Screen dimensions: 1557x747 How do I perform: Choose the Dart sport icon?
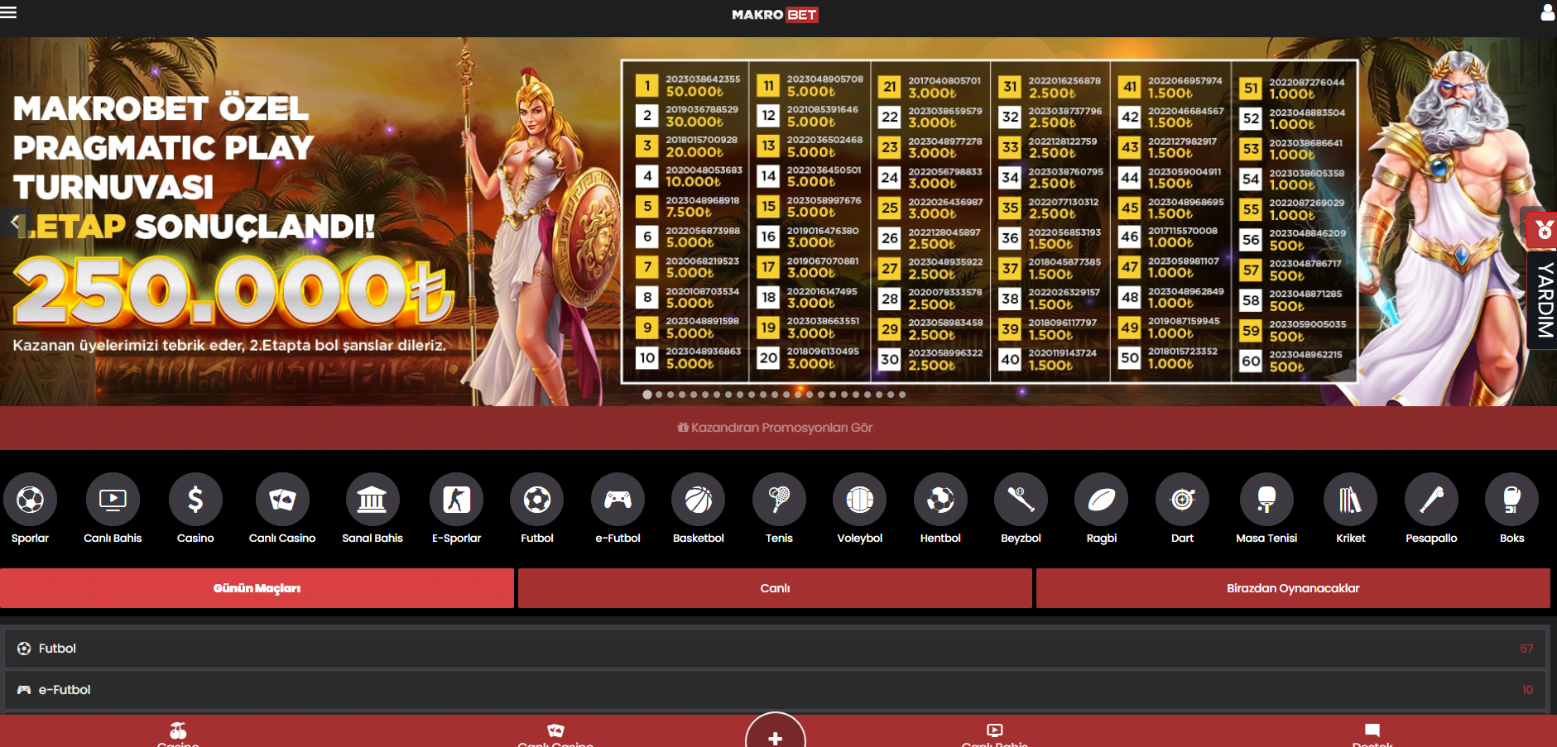click(1182, 500)
